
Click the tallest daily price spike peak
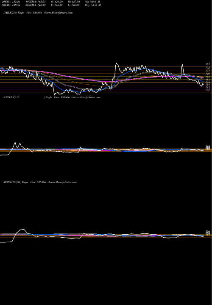click(117, 64)
